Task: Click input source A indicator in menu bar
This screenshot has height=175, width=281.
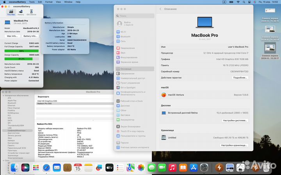Action: click(224, 2)
